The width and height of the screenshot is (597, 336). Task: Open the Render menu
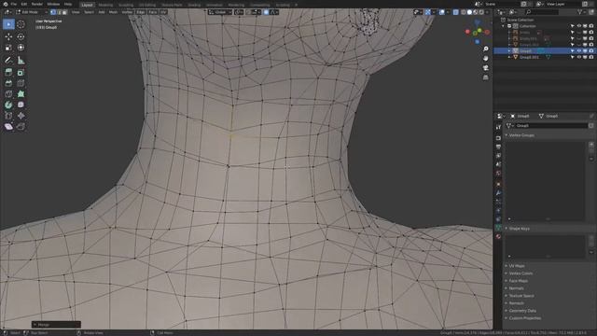click(37, 4)
